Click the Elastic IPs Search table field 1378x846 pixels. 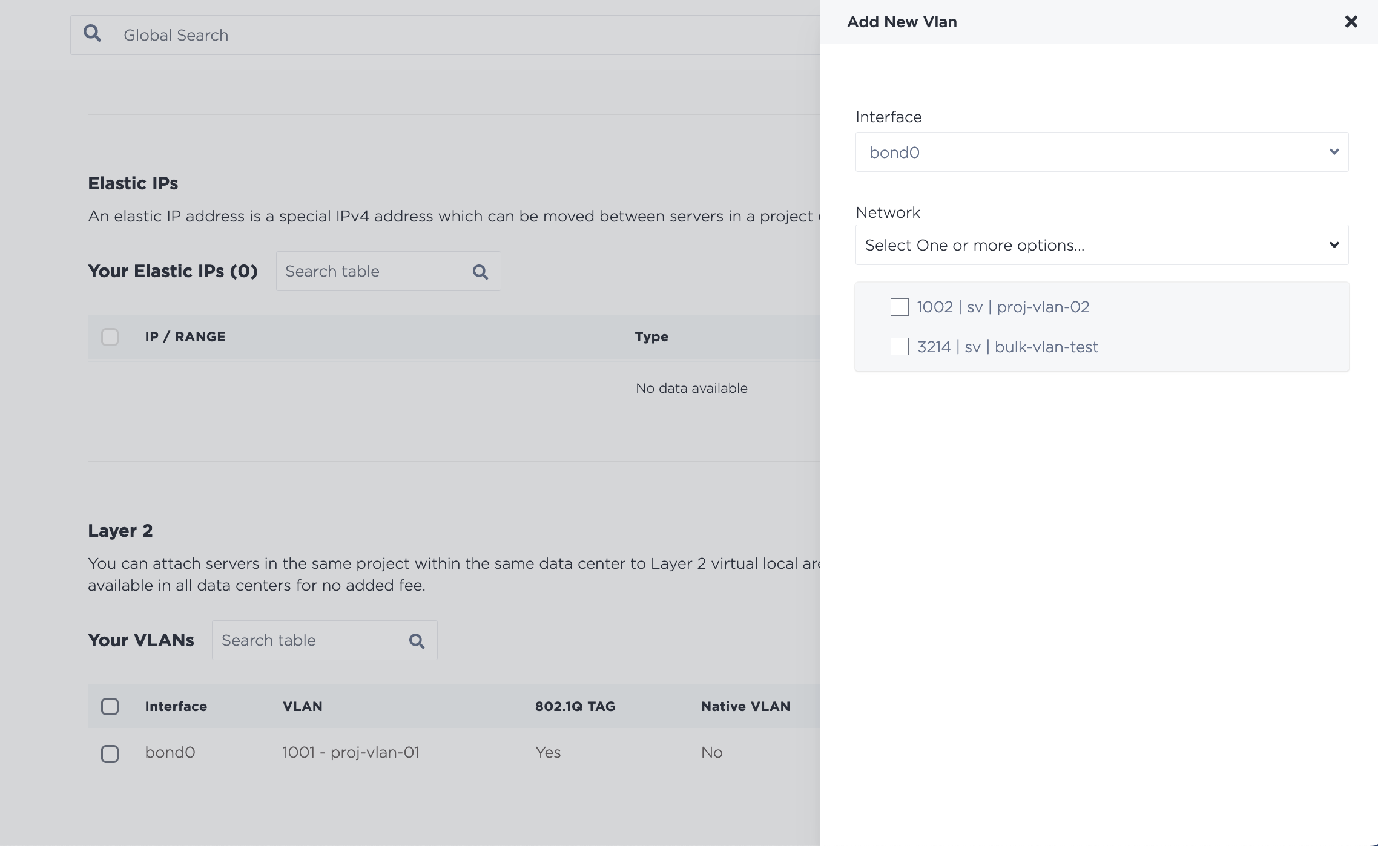(389, 271)
